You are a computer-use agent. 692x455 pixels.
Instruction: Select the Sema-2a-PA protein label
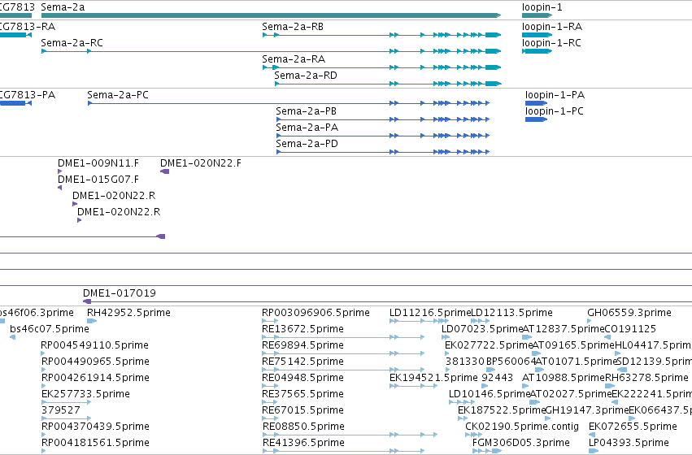307,128
